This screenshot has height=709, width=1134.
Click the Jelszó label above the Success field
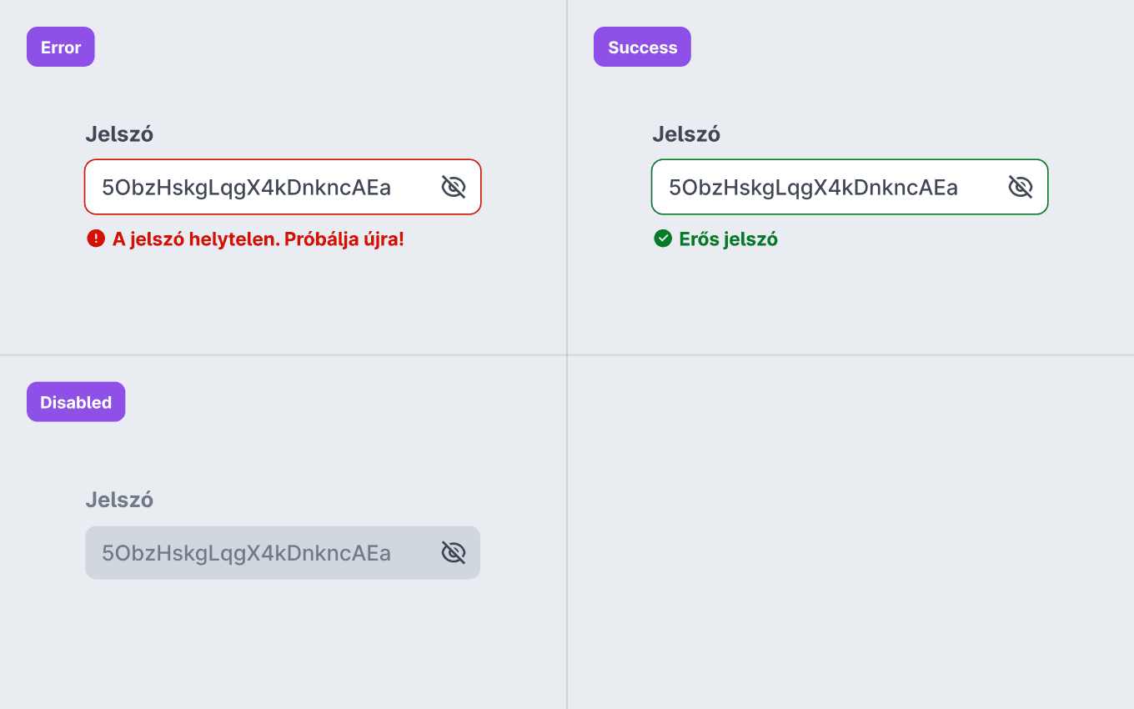tap(686, 134)
